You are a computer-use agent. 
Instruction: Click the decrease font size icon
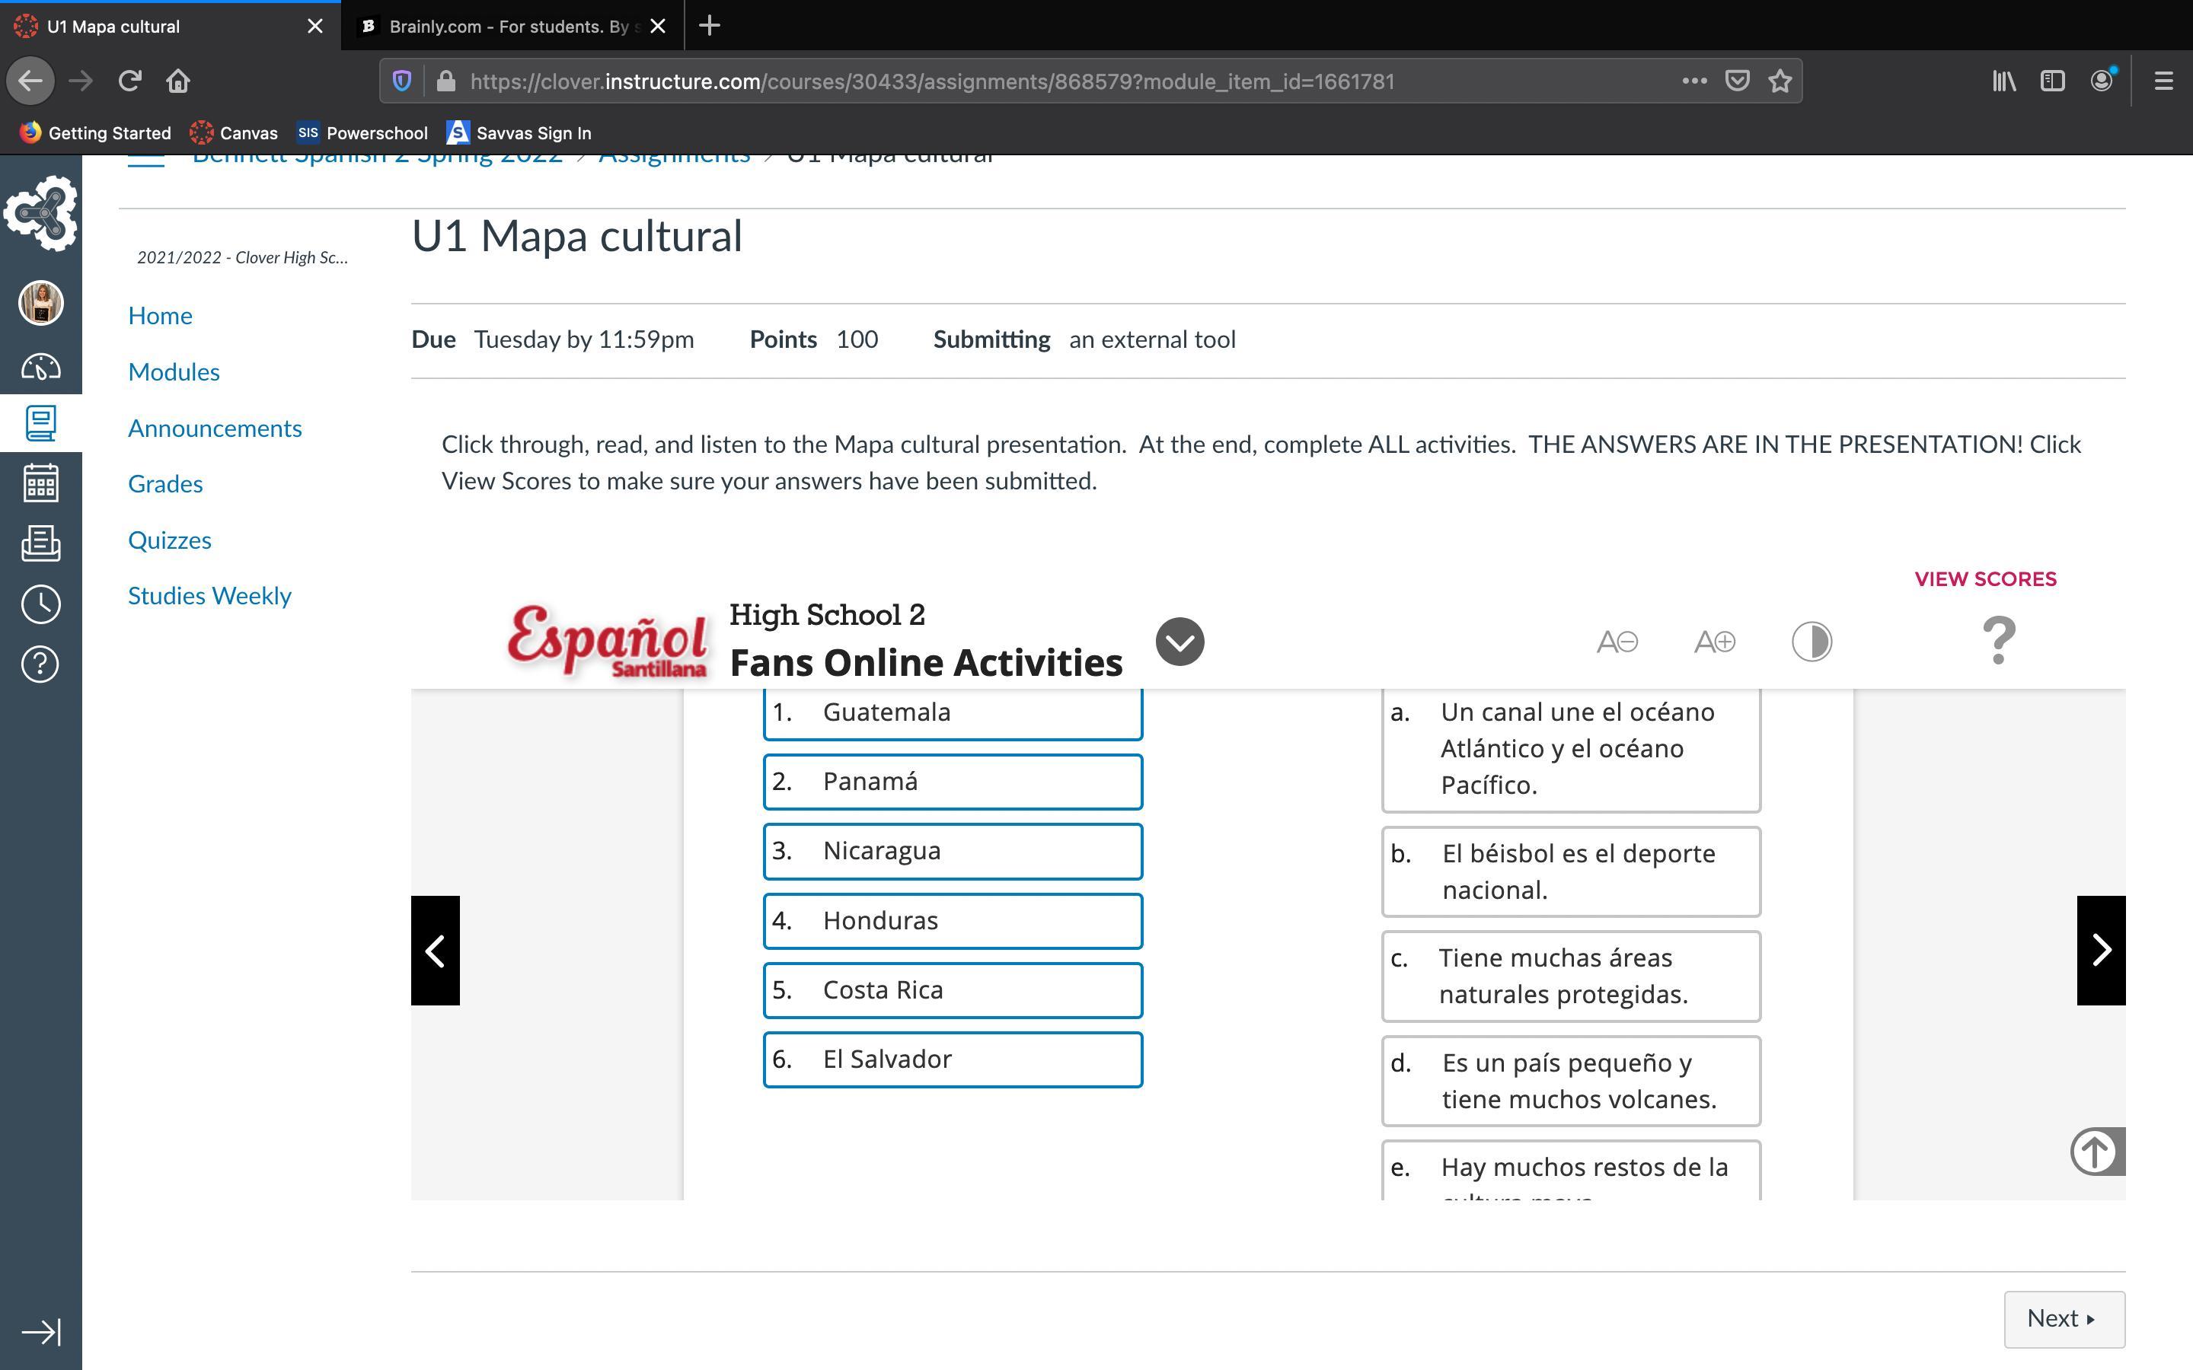click(x=1617, y=642)
